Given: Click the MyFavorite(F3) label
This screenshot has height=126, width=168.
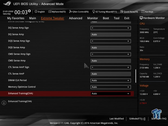Looking at the screenshot, I should coord(59,12).
